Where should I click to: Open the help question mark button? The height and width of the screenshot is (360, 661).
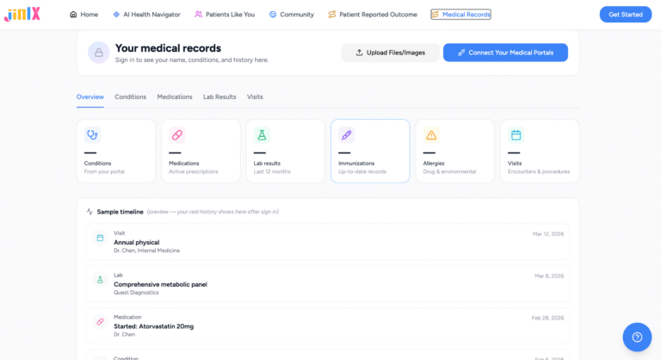click(x=637, y=338)
